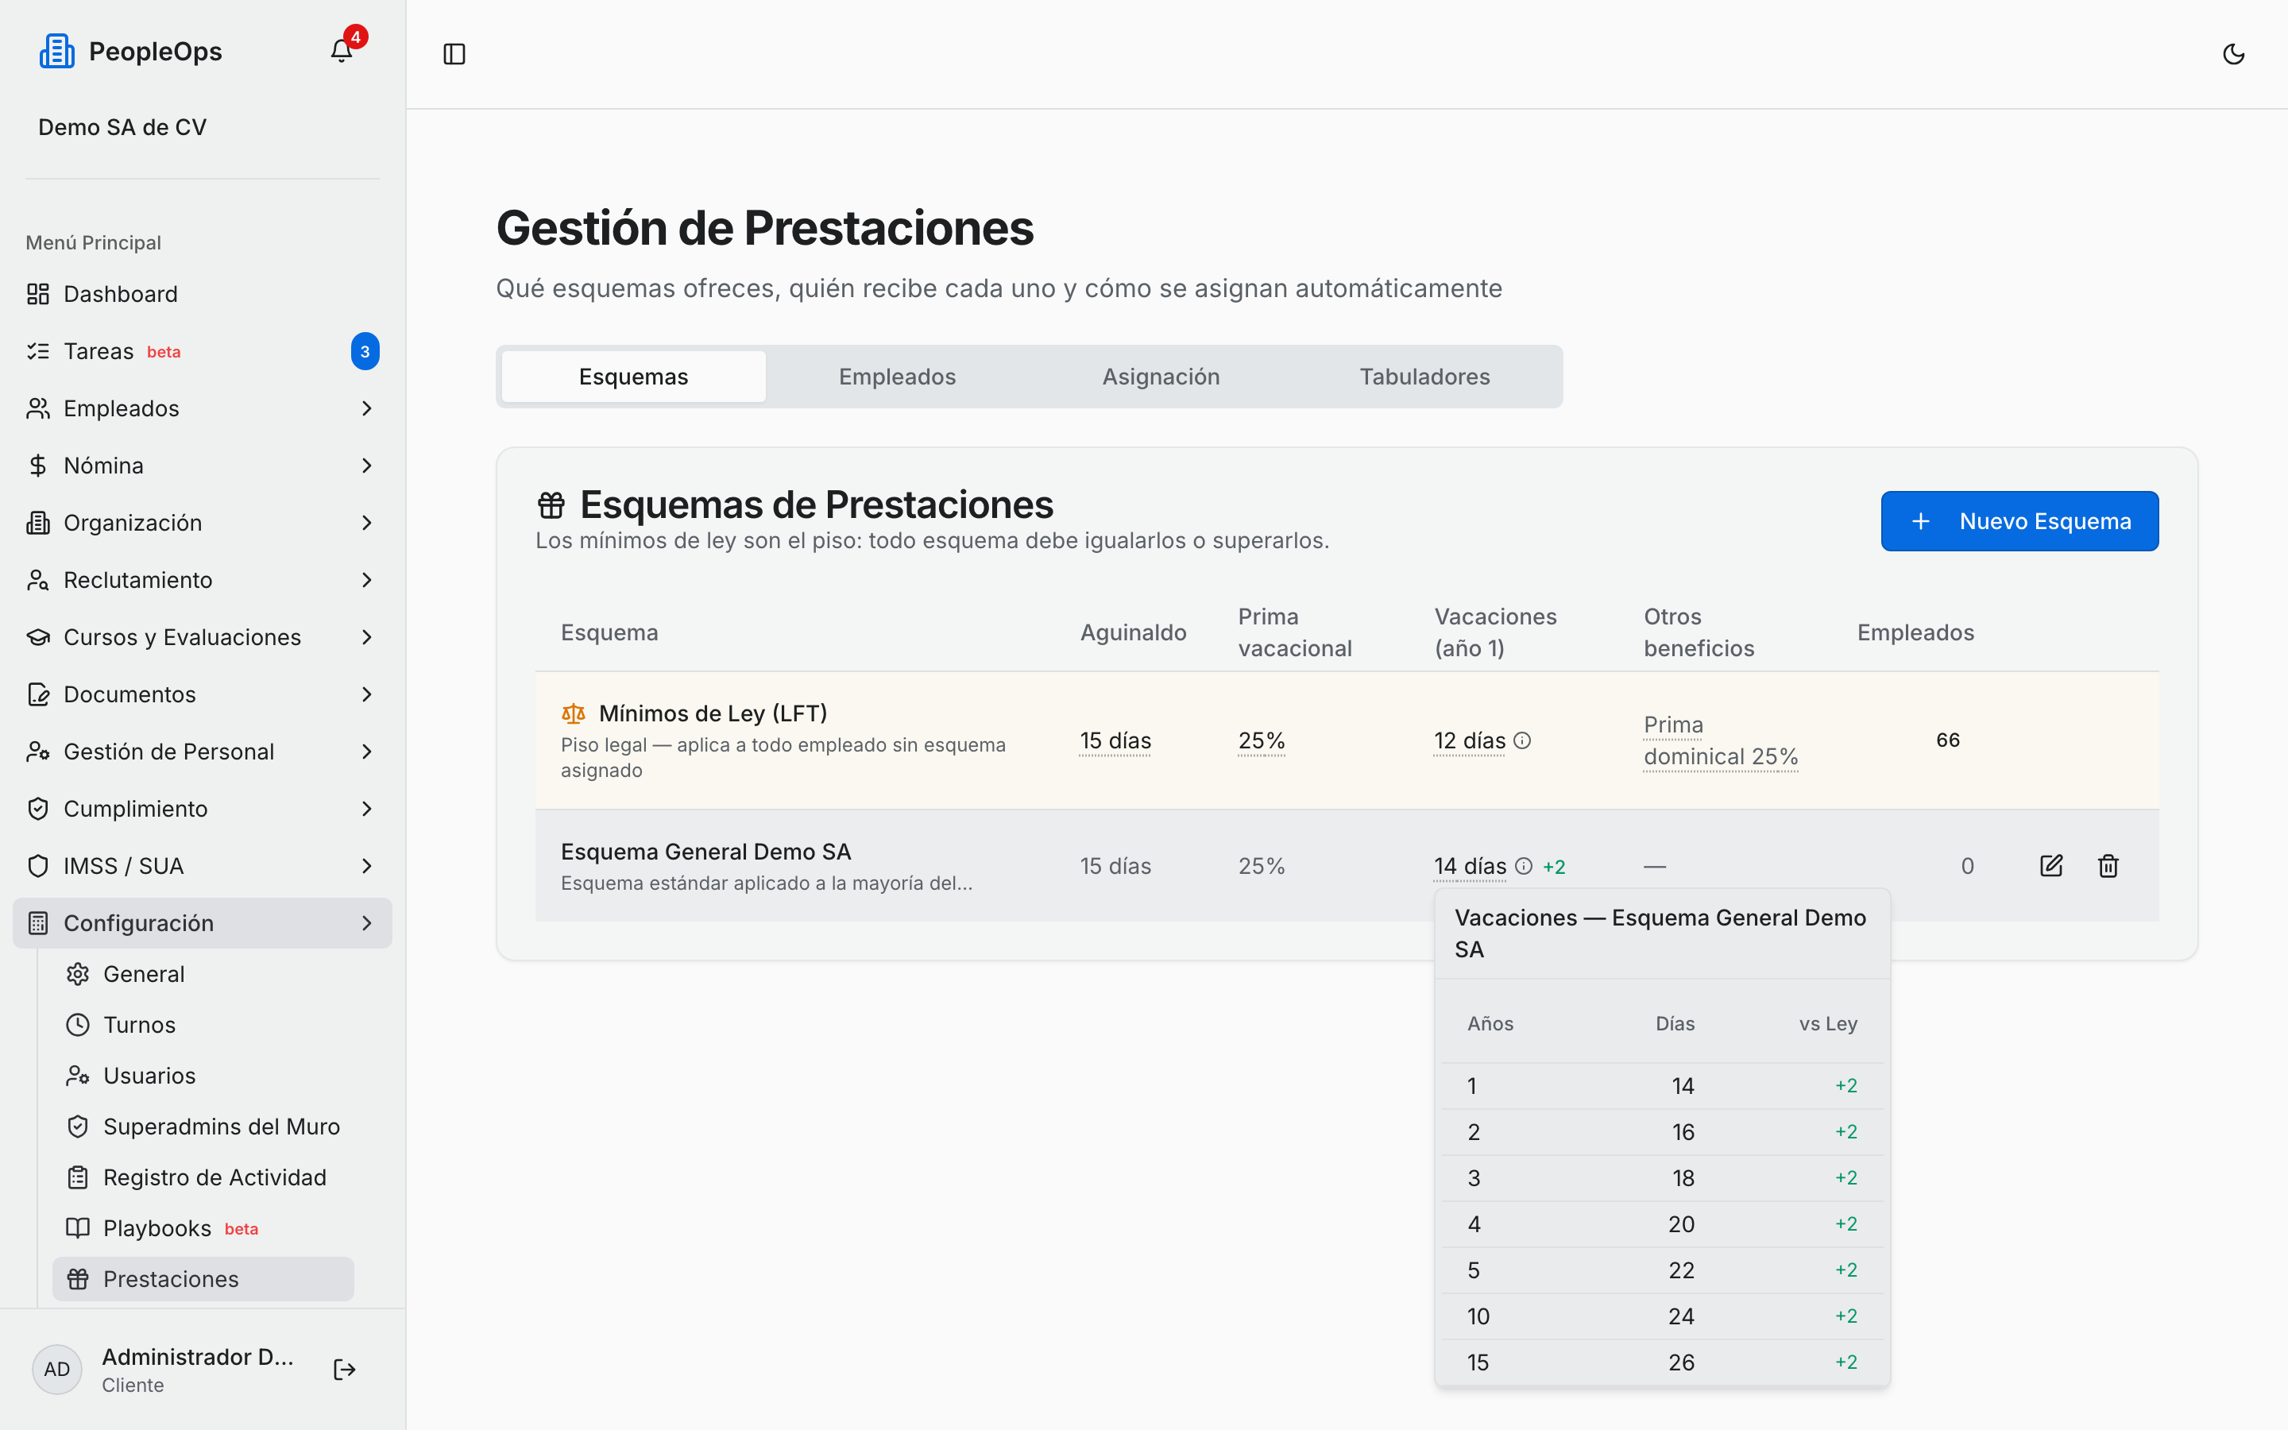2288x1430 pixels.
Task: Edit Esquema General Demo SA pencil icon
Action: (2050, 866)
